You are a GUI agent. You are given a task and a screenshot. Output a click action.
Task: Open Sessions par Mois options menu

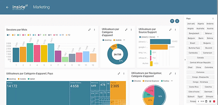point(95,30)
